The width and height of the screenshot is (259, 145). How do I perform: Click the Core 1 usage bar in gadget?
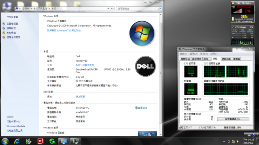[237, 35]
